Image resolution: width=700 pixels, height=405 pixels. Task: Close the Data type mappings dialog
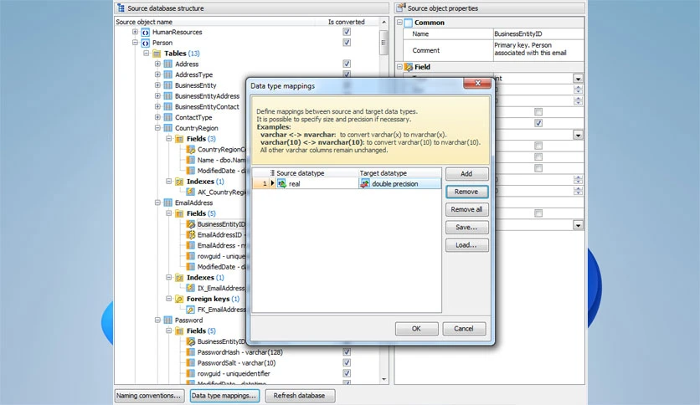coord(477,83)
